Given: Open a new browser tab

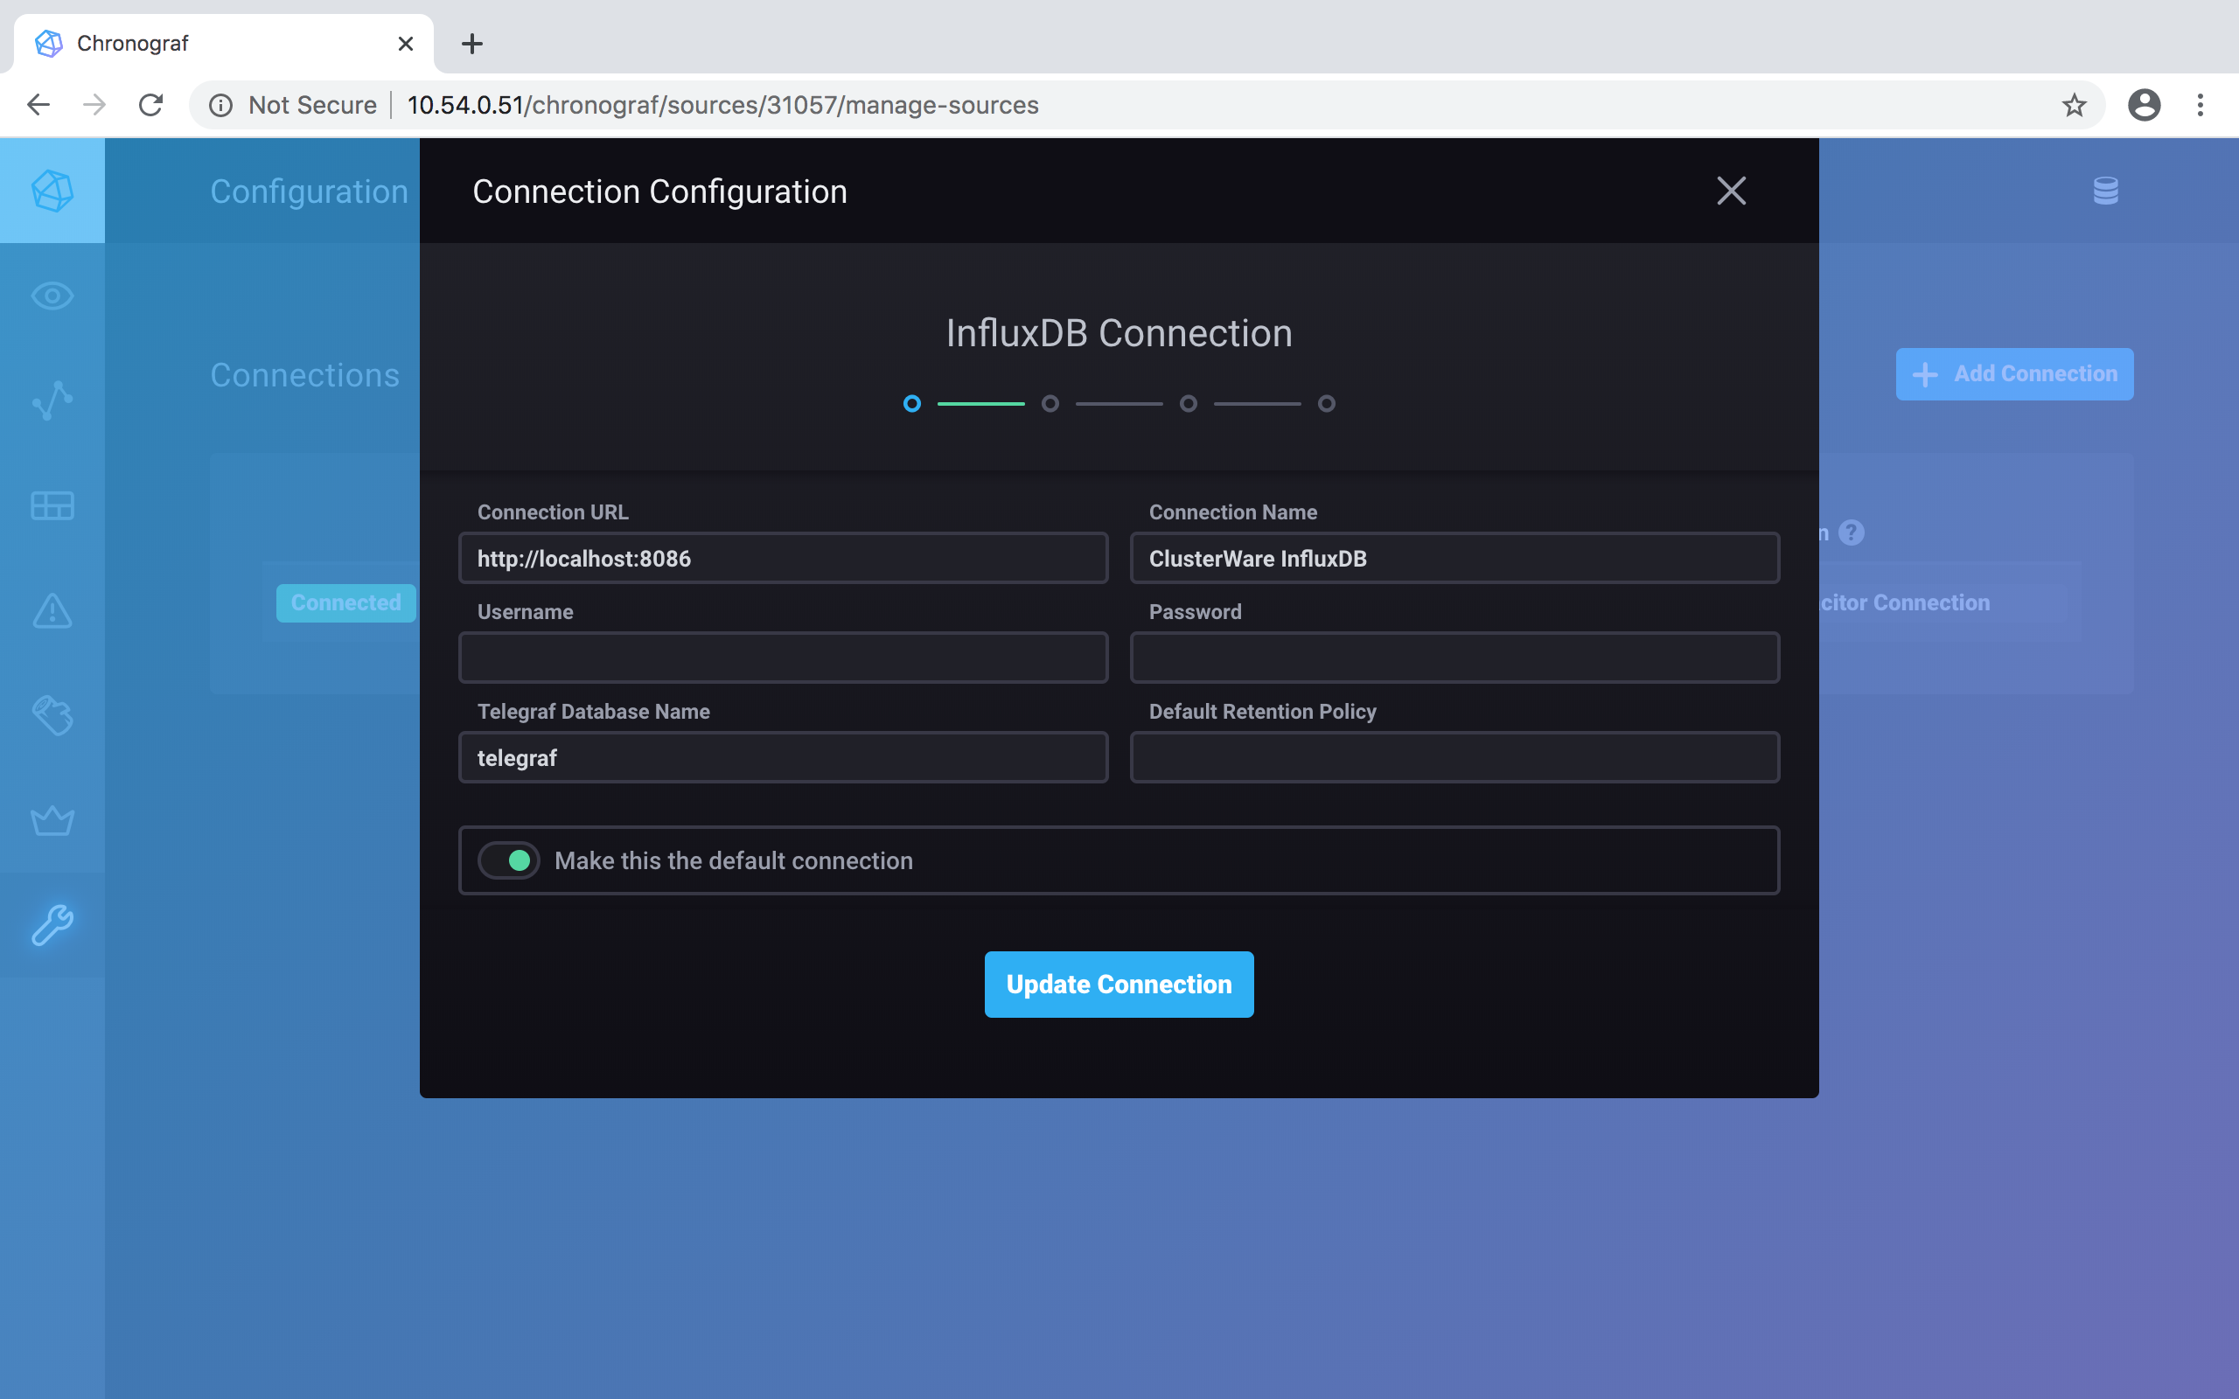Looking at the screenshot, I should [x=472, y=44].
